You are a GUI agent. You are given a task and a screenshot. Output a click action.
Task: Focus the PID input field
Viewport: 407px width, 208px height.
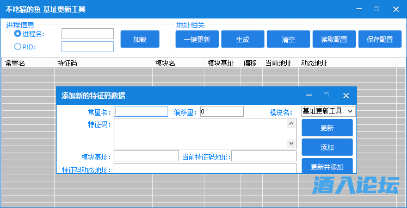88,47
